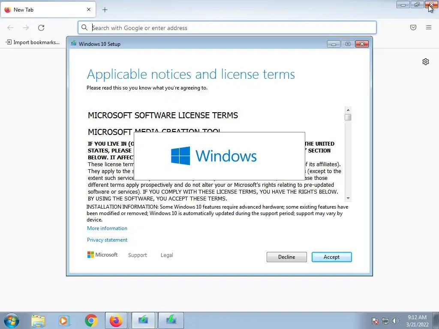Decline the license terms

click(x=286, y=257)
